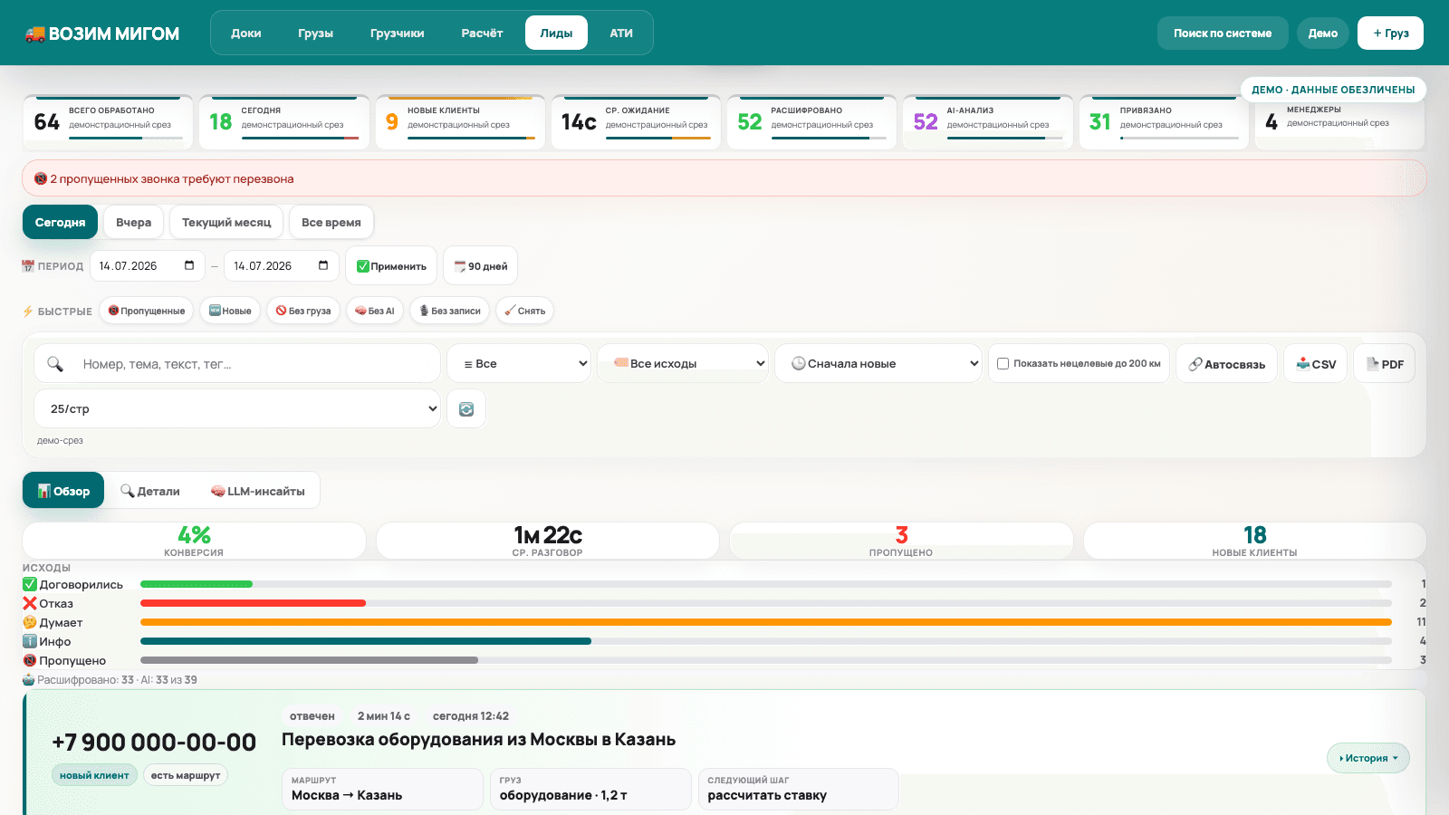This screenshot has width=1449, height=815.
Task: Click the Следующий шаг рассчитать ставку field
Action: [x=798, y=789]
